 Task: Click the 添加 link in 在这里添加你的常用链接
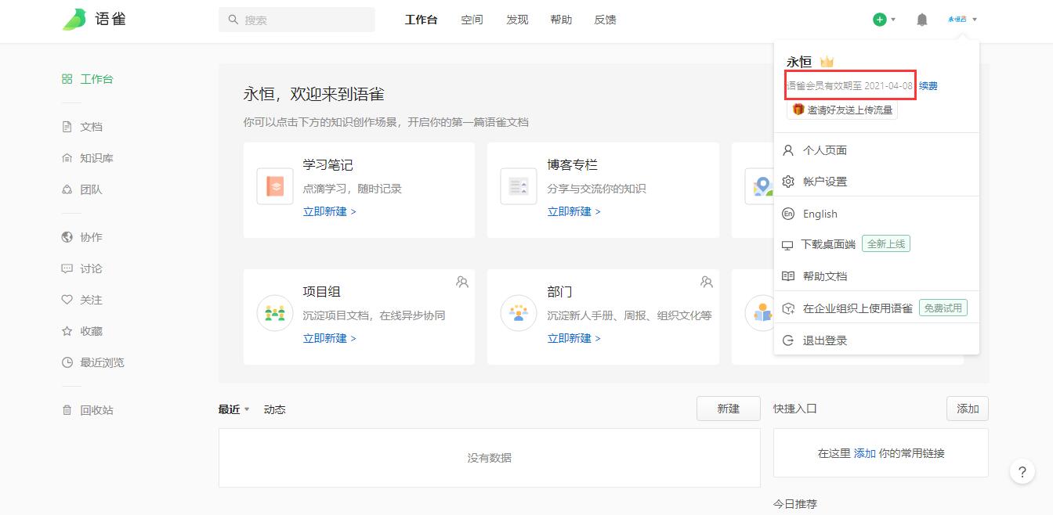pos(864,453)
